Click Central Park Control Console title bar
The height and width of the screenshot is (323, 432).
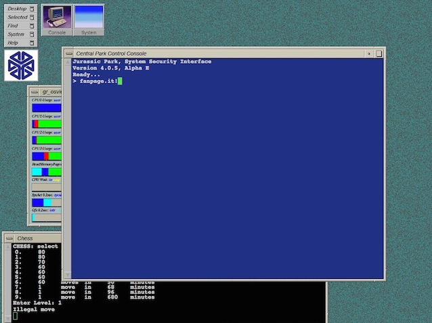(219, 53)
